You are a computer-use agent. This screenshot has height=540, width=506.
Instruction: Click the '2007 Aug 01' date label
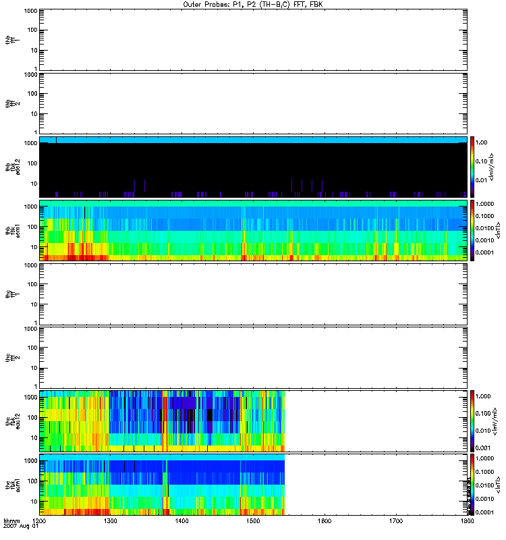(x=21, y=526)
